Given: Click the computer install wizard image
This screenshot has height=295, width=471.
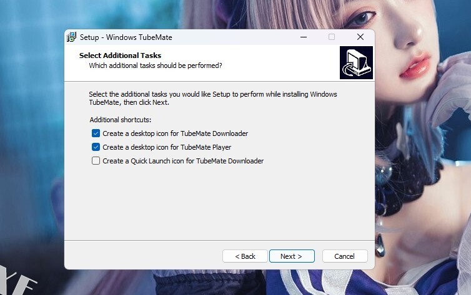Looking at the screenshot, I should pyautogui.click(x=356, y=62).
